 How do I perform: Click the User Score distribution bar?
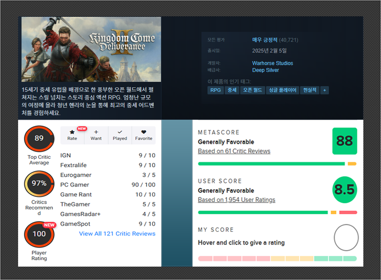277,212
